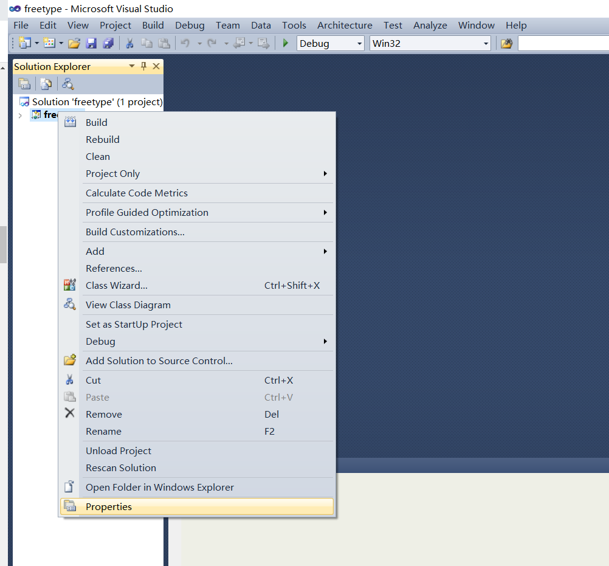Click the Properties icon in Solution Explorer toolbar

coord(24,84)
